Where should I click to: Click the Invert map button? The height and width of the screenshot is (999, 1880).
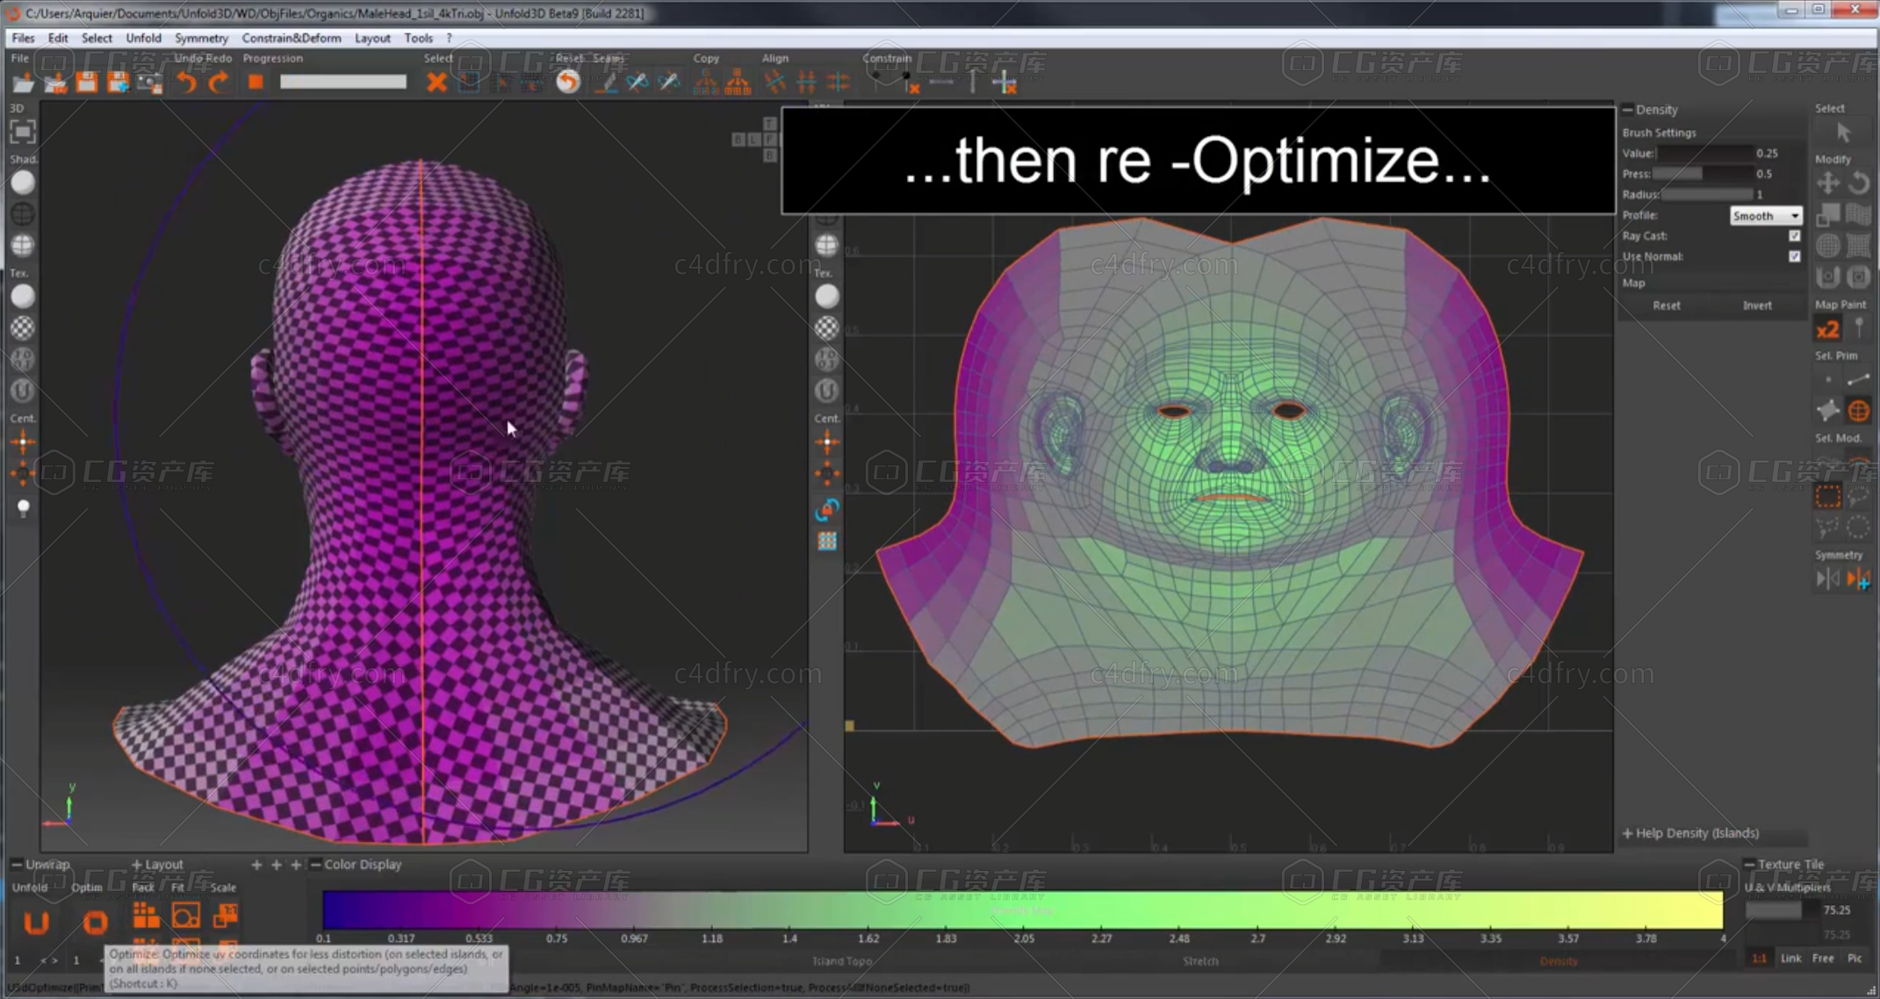[x=1757, y=305]
